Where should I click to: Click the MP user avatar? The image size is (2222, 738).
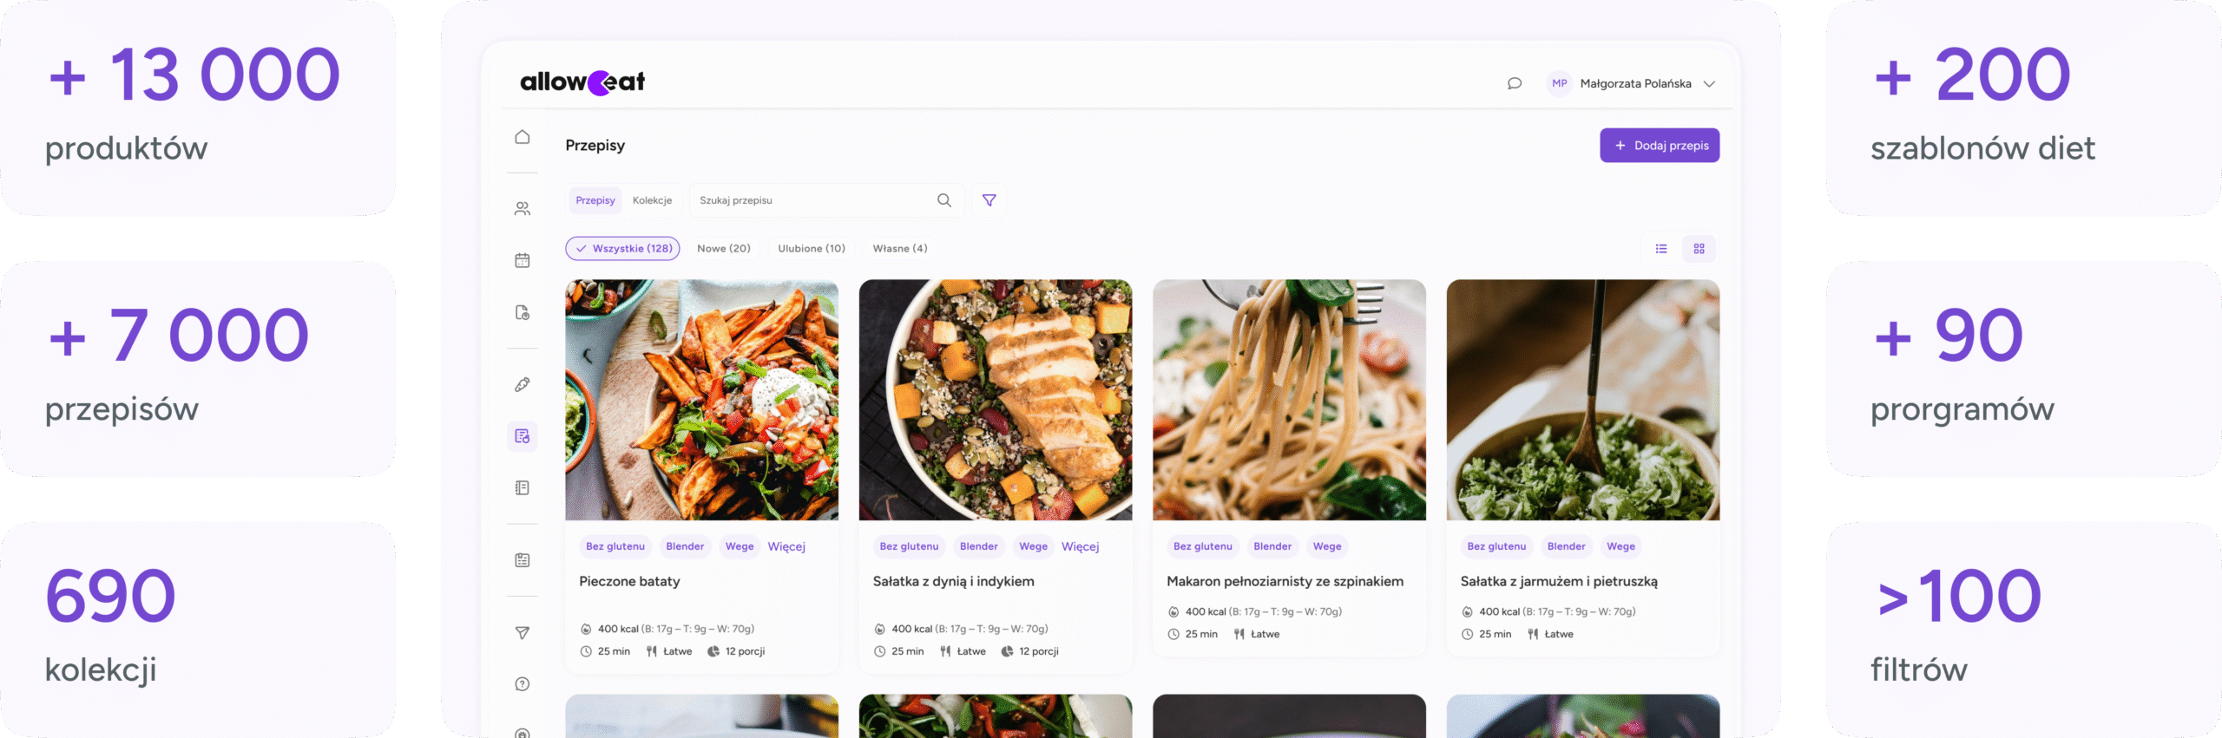point(1560,83)
